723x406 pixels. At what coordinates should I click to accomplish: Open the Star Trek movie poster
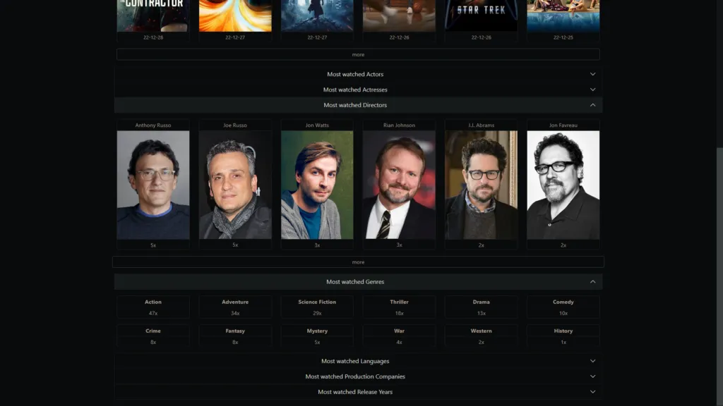[x=481, y=16]
